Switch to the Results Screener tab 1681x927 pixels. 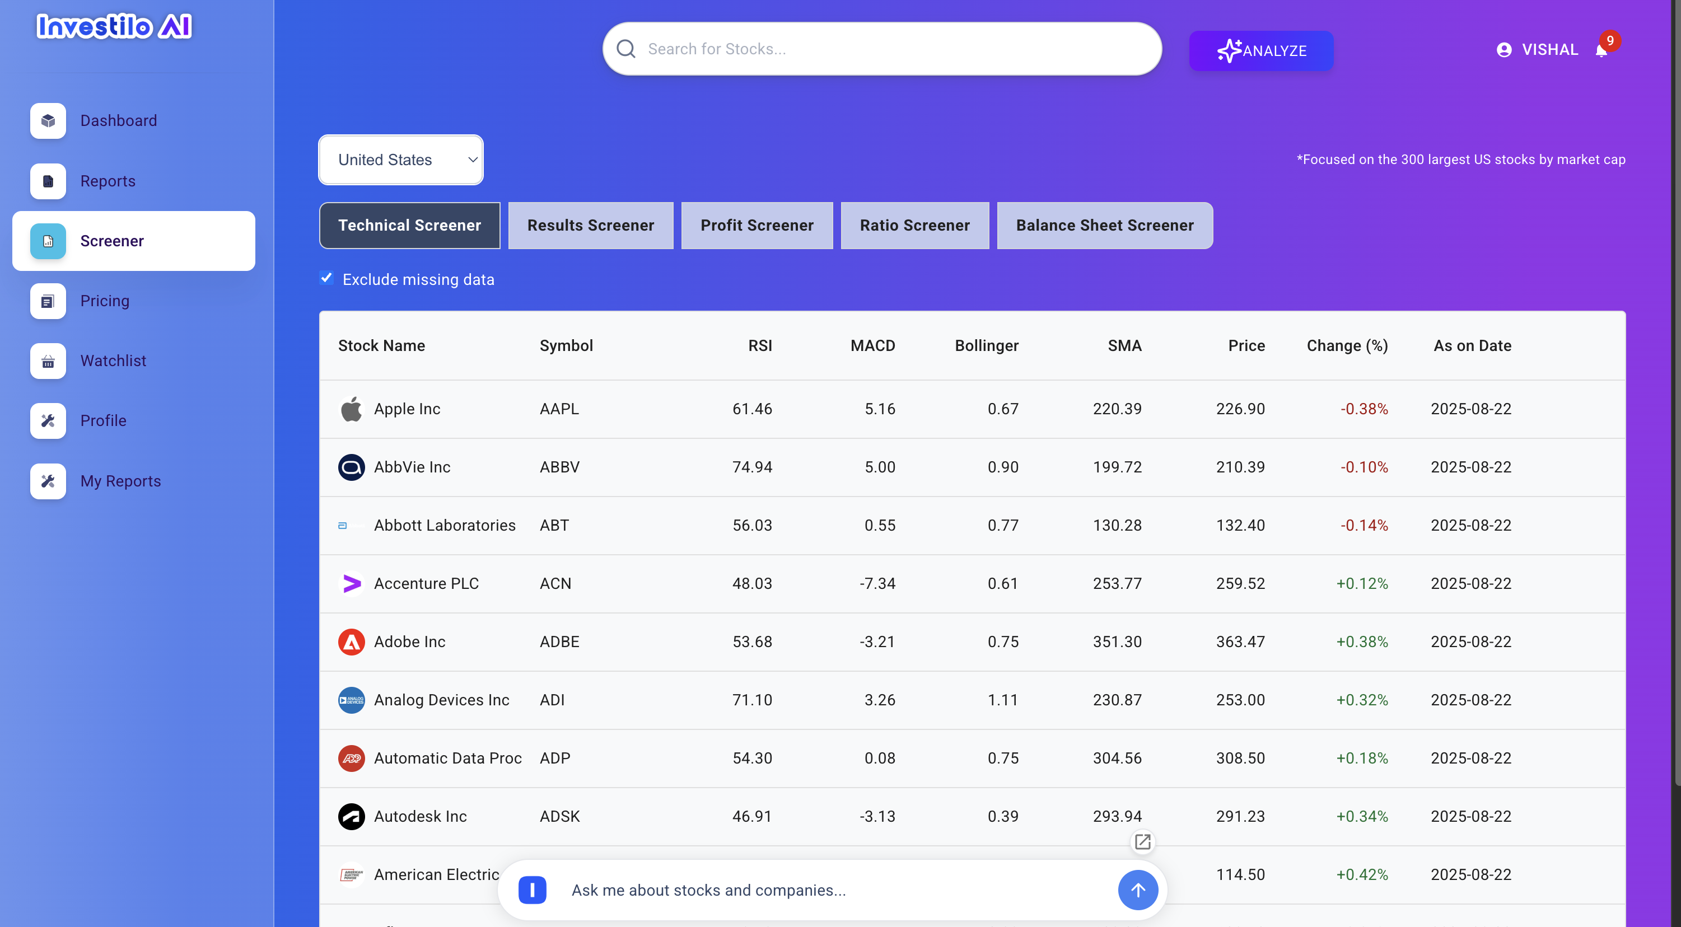[590, 225]
